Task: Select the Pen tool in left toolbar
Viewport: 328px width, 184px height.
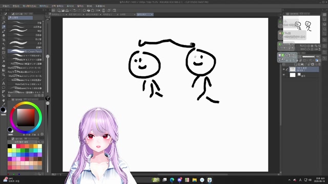Action: click(4, 22)
